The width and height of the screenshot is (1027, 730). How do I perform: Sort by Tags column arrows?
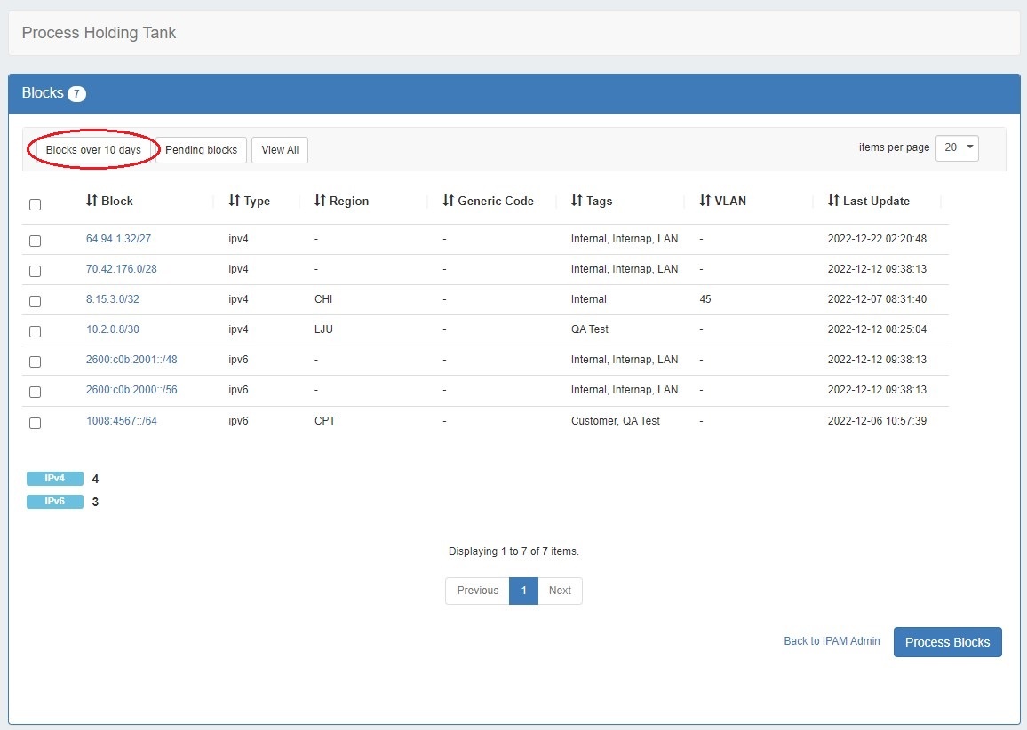pos(577,202)
